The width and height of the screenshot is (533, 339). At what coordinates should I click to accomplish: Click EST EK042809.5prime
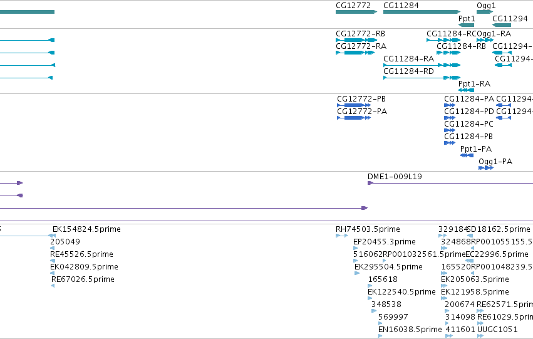(84, 267)
